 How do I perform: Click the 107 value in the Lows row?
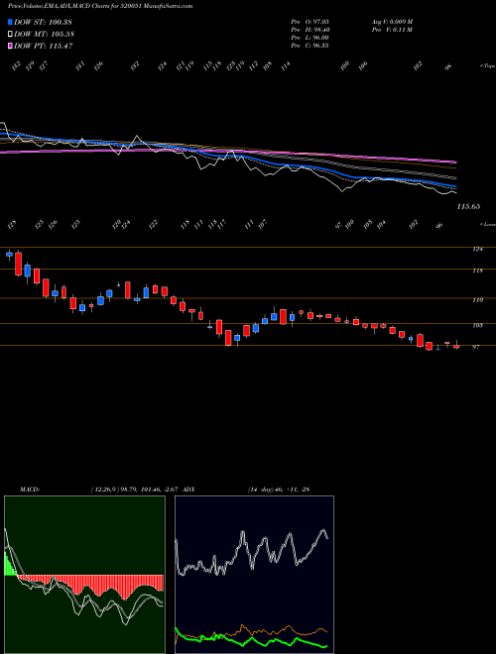(263, 225)
